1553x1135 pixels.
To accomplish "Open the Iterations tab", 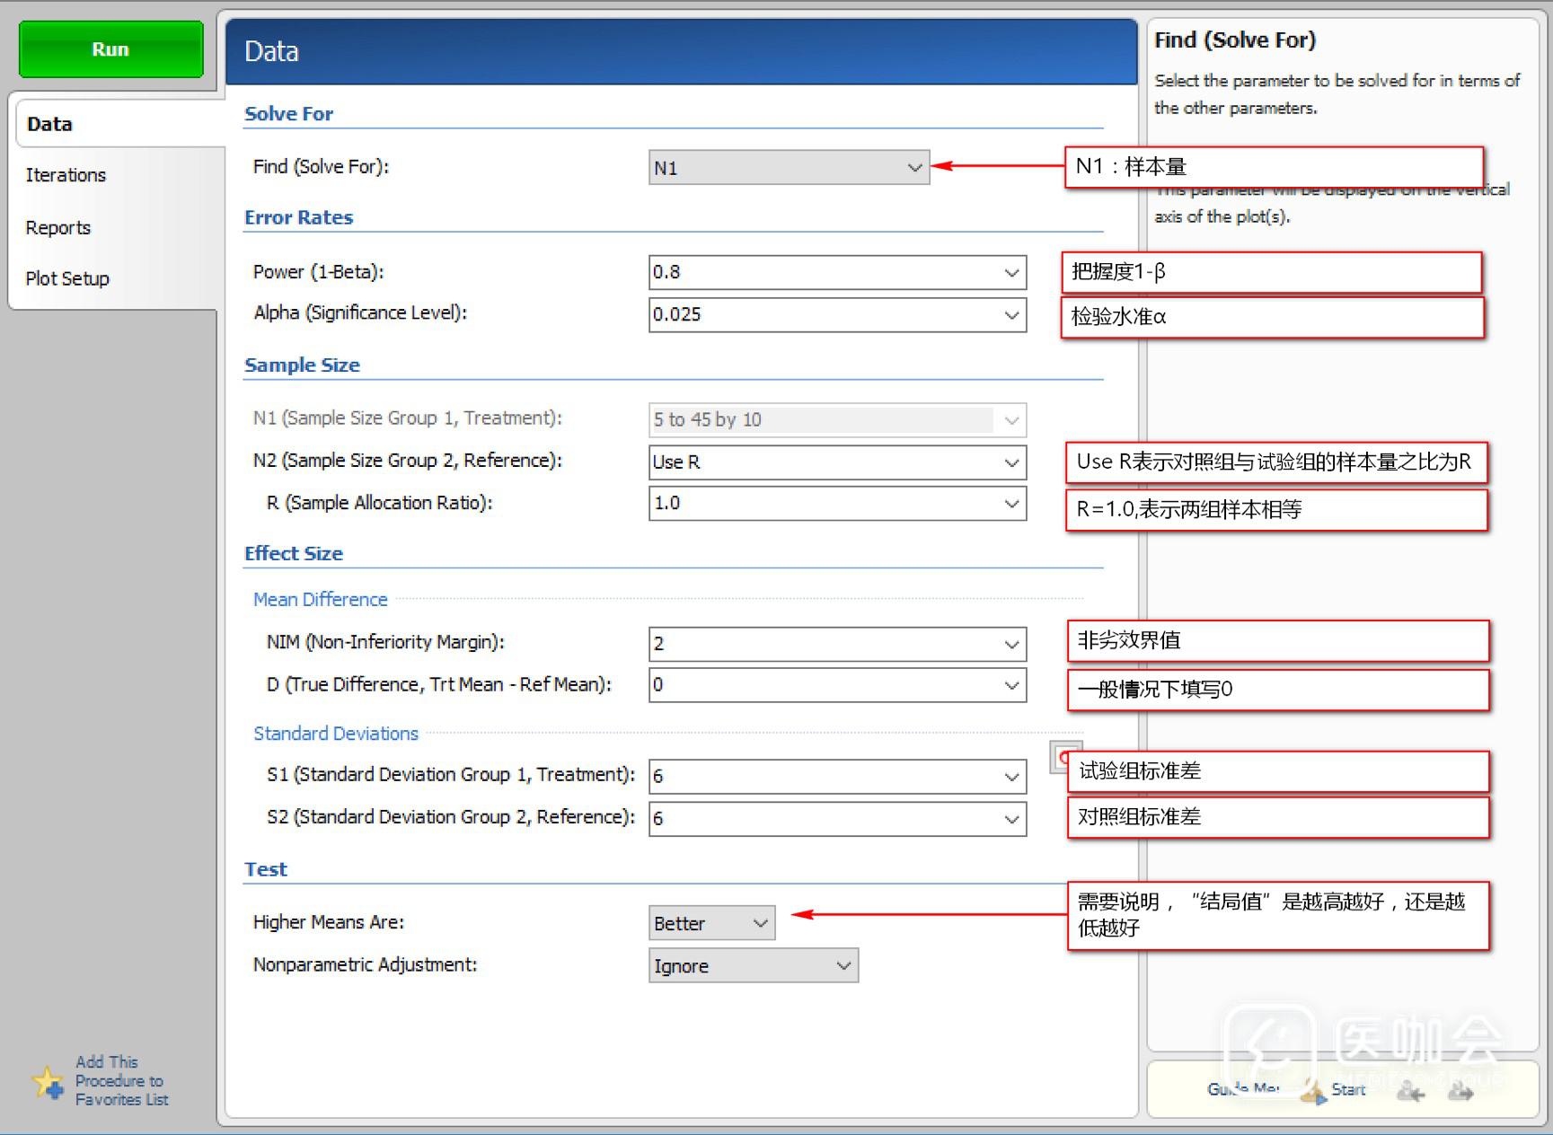I will click(x=66, y=175).
